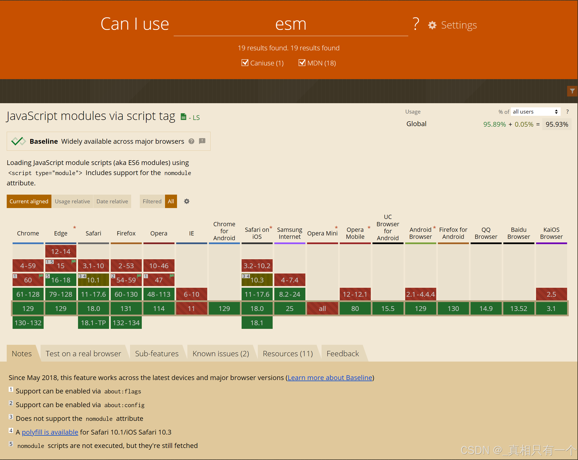Click the green spec document icon by LS
578x460 pixels.
(183, 117)
